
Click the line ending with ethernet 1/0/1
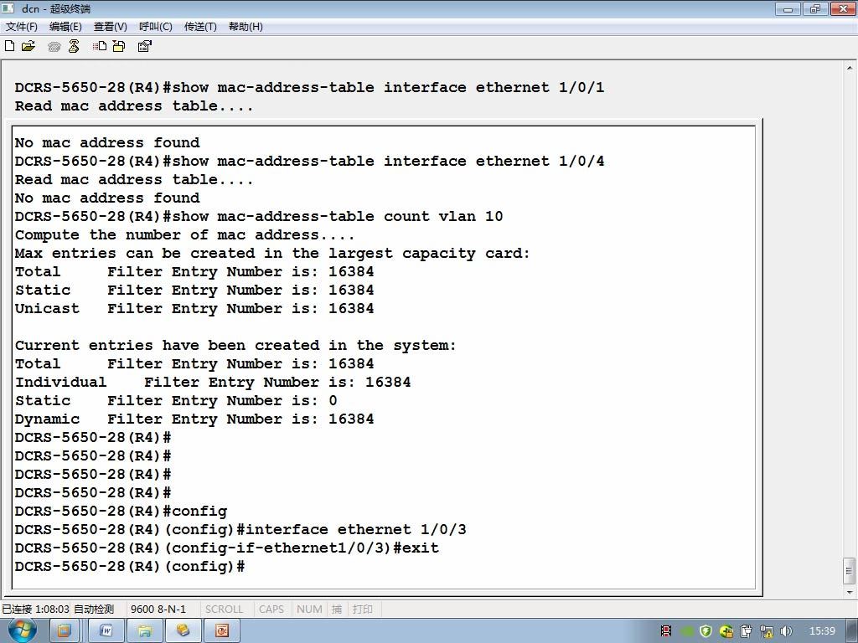click(310, 87)
